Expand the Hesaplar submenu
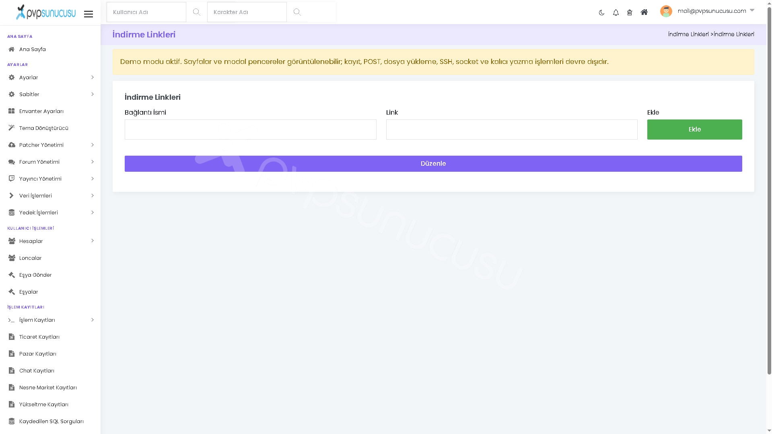This screenshot has width=772, height=434. click(50, 241)
